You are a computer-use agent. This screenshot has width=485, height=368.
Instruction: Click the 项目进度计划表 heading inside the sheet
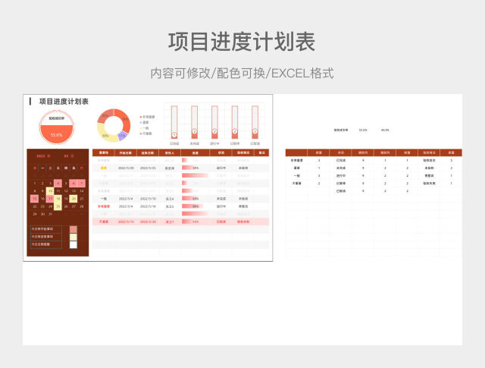(x=64, y=101)
